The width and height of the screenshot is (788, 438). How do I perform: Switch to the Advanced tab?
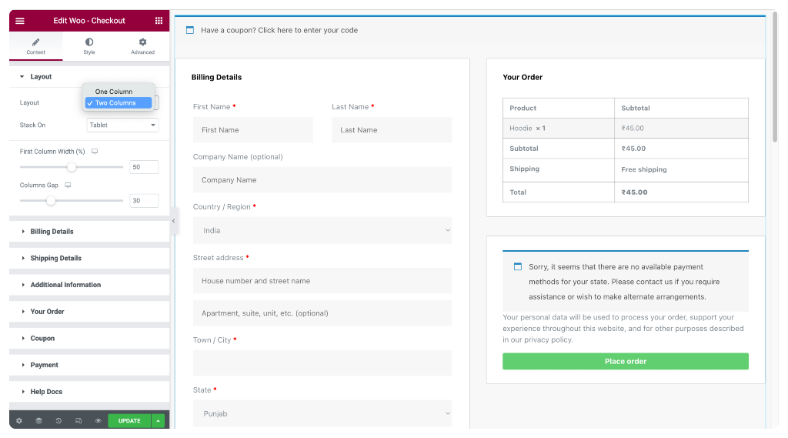point(142,46)
